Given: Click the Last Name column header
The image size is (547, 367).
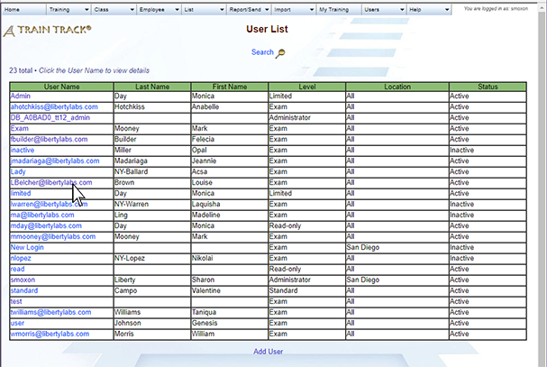Looking at the screenshot, I should 152,87.
